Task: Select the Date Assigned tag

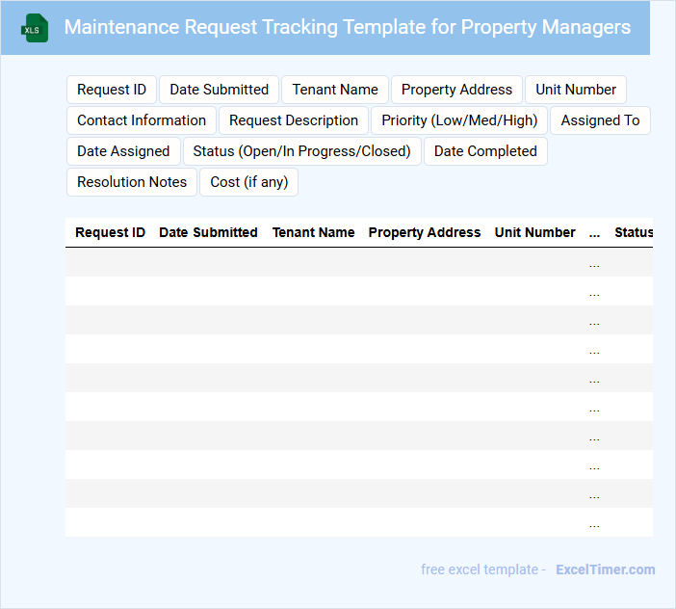Action: (x=123, y=151)
